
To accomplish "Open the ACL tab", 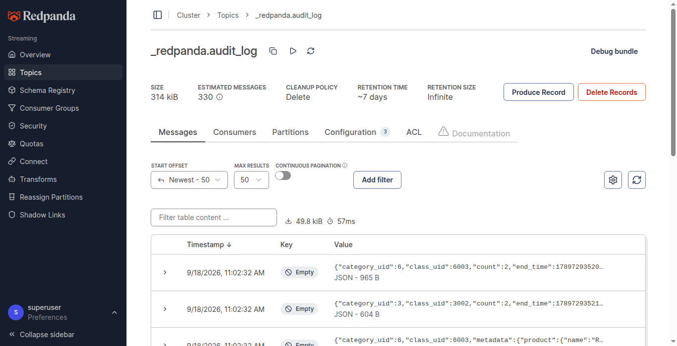I will point(414,132).
